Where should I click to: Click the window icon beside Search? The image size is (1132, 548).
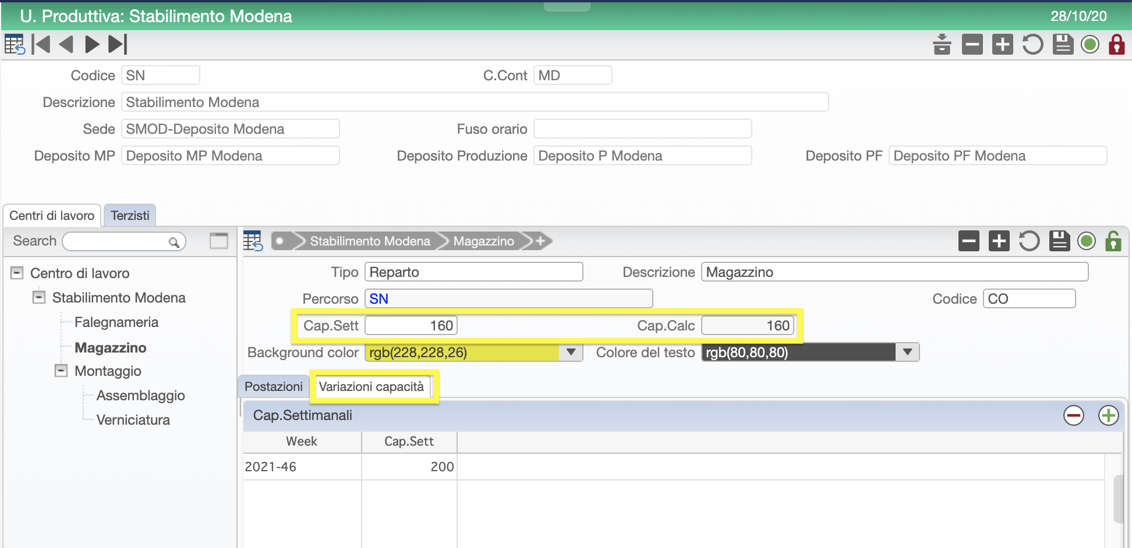219,240
